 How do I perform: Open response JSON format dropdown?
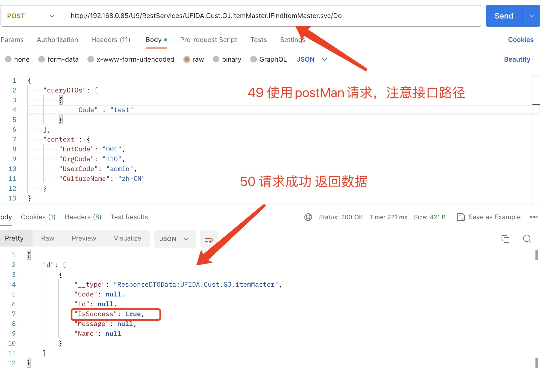pyautogui.click(x=175, y=239)
